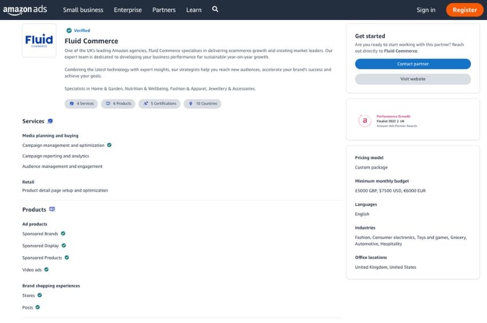Select the 5 Certifications pill

(160, 104)
